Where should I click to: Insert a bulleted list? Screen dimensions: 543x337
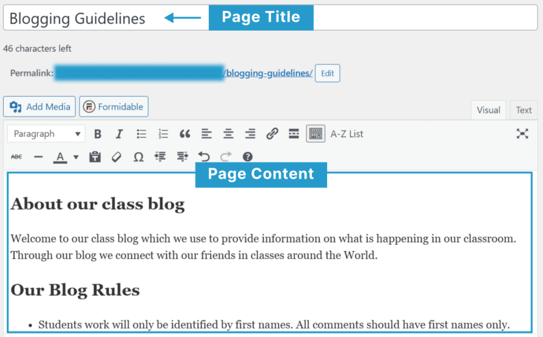click(141, 134)
